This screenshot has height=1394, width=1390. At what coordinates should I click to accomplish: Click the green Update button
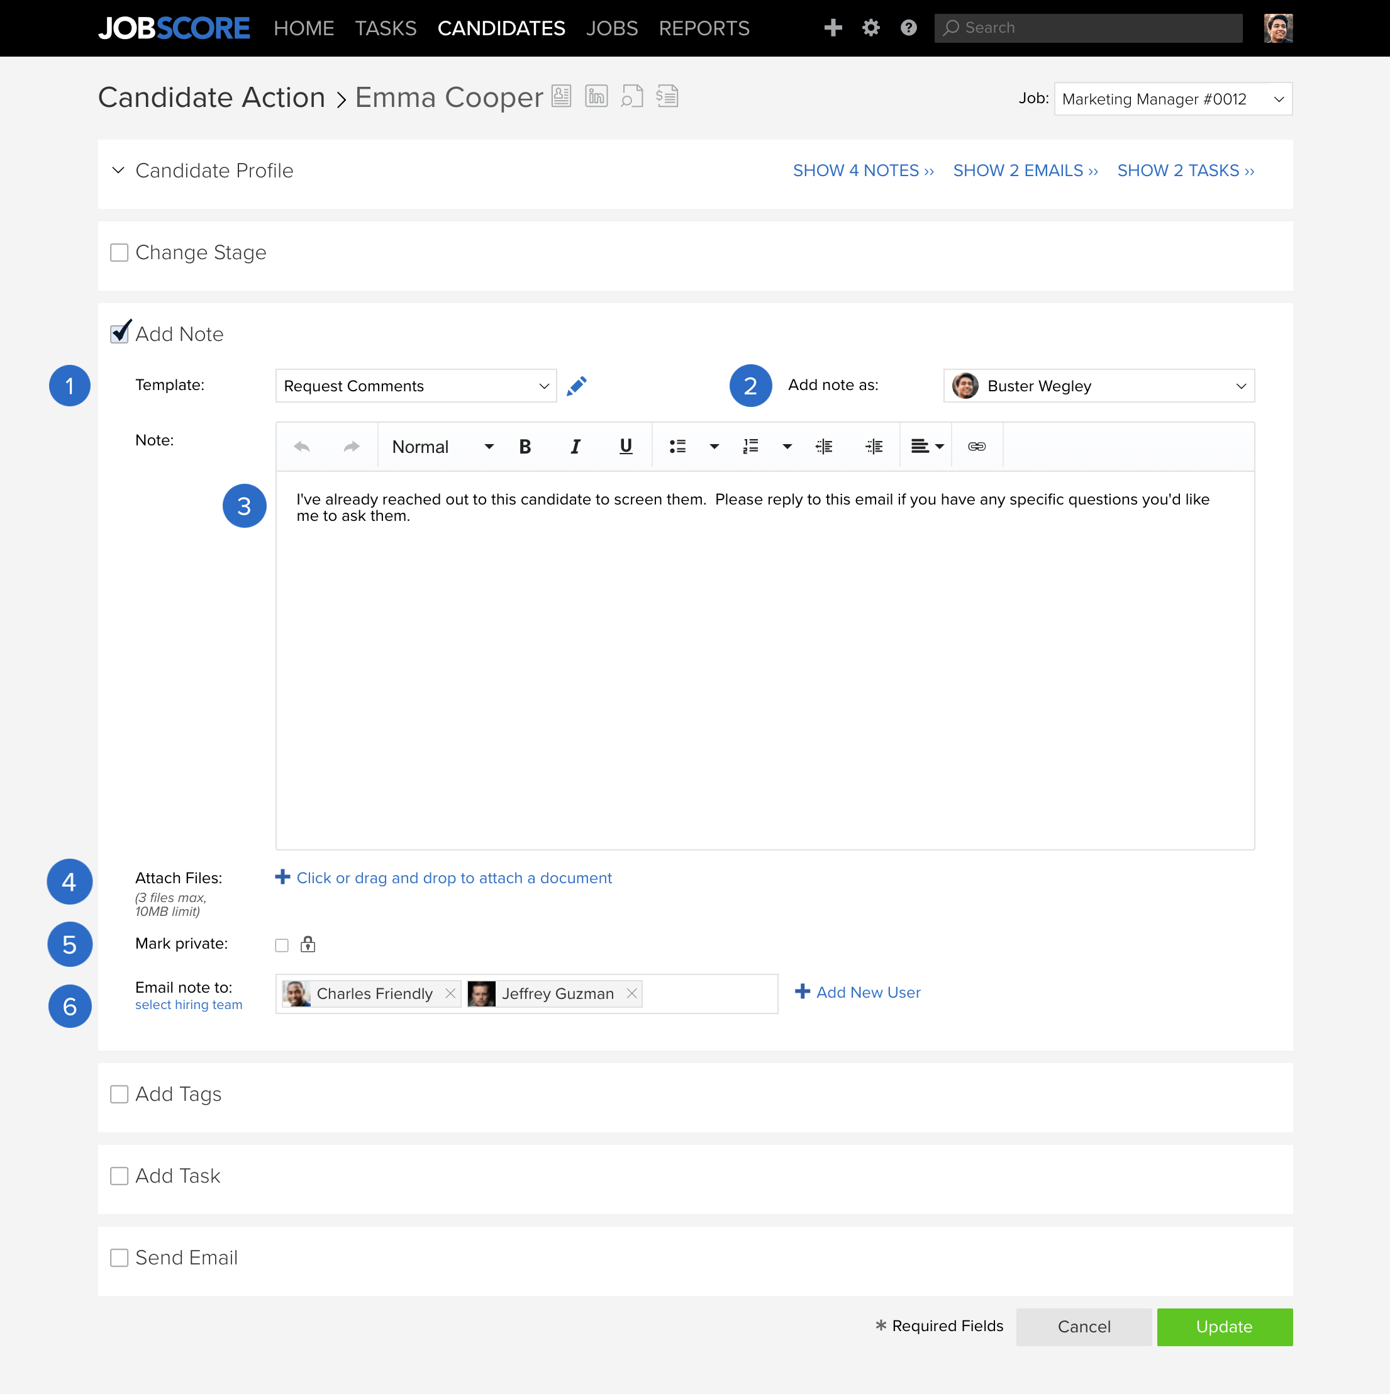[x=1224, y=1327]
